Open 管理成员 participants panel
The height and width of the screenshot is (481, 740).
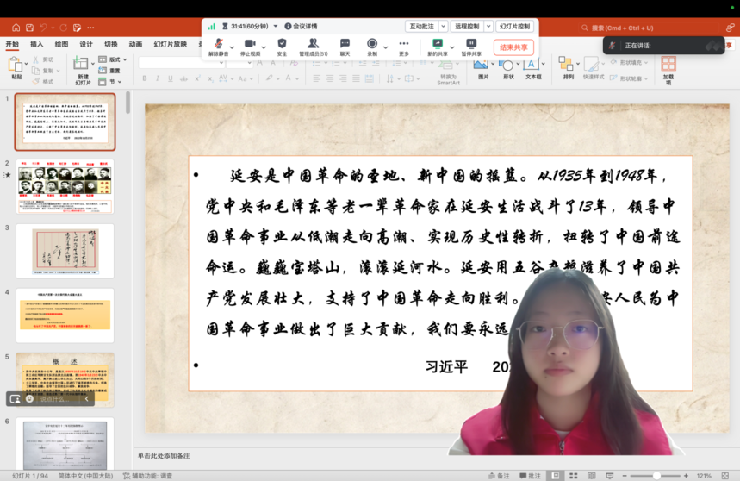313,44
